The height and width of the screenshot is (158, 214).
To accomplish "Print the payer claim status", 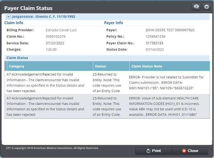I will click(153, 151).
